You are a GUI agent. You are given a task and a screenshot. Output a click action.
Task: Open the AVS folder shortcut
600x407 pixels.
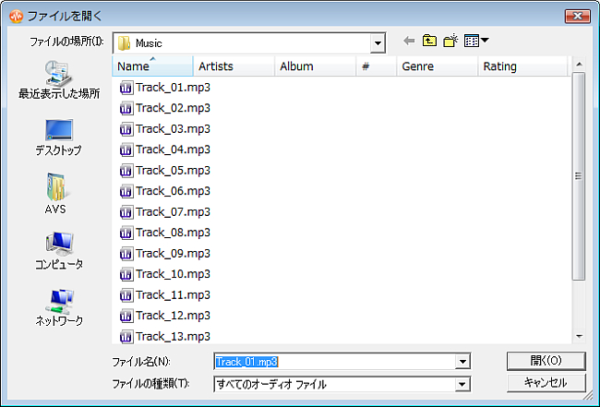point(55,194)
